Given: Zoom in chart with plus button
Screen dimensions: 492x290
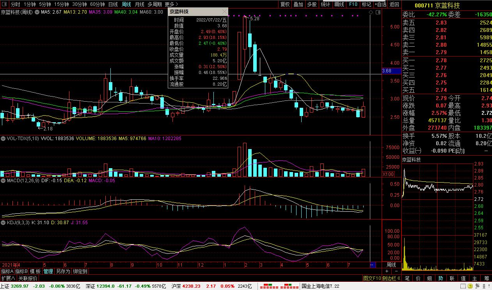Looking at the screenshot, I should point(387,271).
